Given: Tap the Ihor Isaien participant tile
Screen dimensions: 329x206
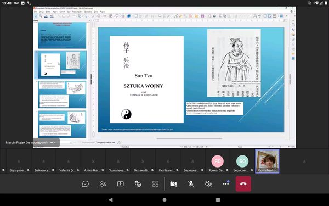Looking at the screenshot, I should pos(168,162).
